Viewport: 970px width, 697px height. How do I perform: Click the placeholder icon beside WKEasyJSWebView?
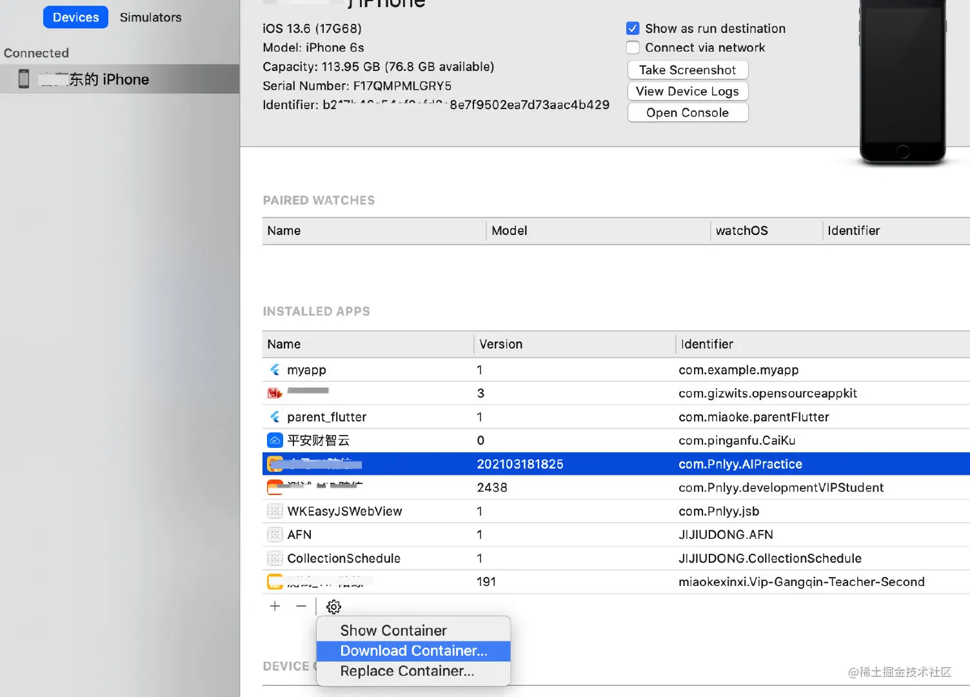click(x=275, y=511)
